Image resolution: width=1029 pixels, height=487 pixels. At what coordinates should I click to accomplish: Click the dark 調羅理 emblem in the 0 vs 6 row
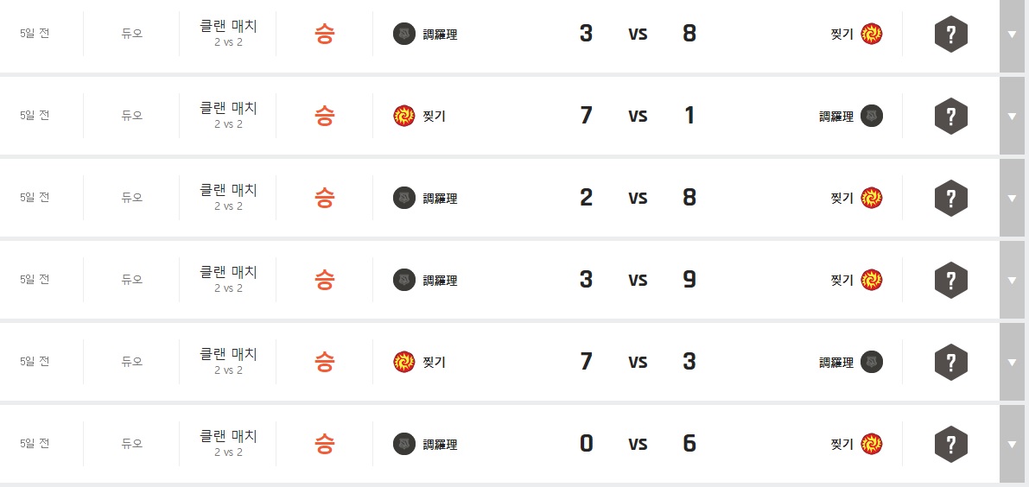(x=403, y=444)
